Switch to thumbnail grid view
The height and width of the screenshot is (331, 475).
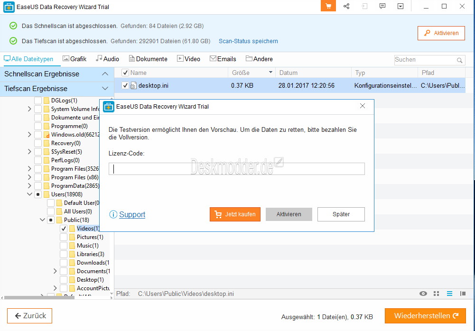[436, 294]
